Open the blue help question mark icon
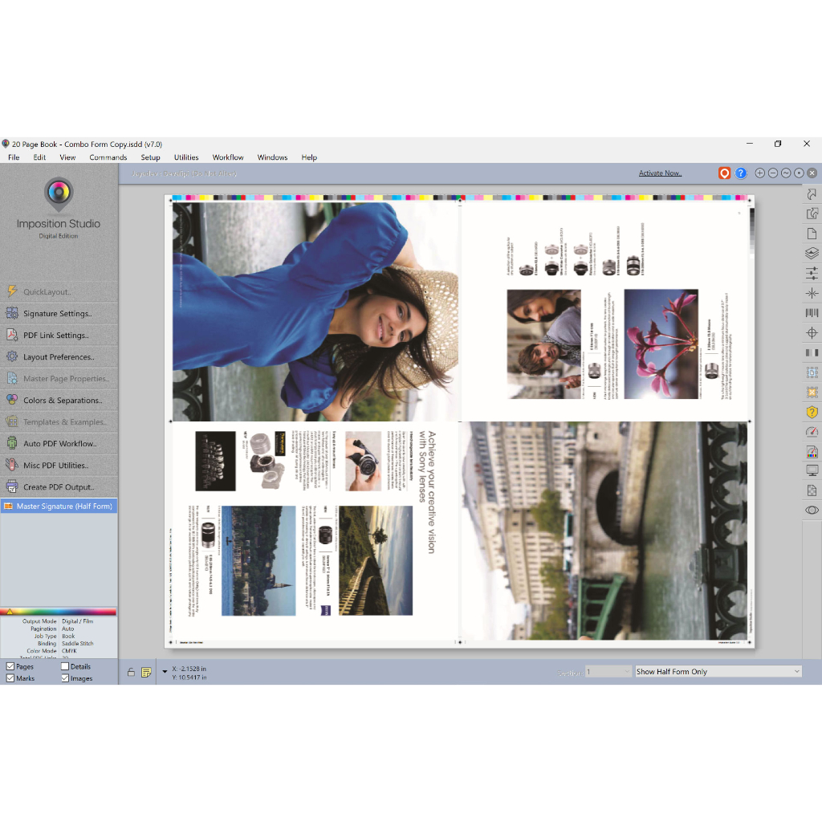 coord(741,173)
